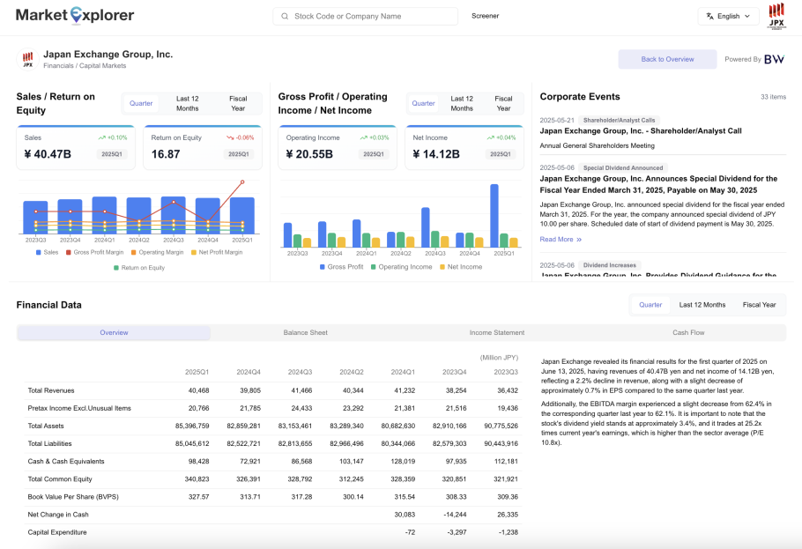
Task: Click the Back to Overview button
Action: click(667, 59)
